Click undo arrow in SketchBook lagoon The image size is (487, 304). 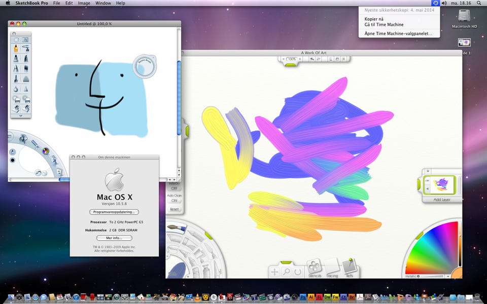pos(38,173)
